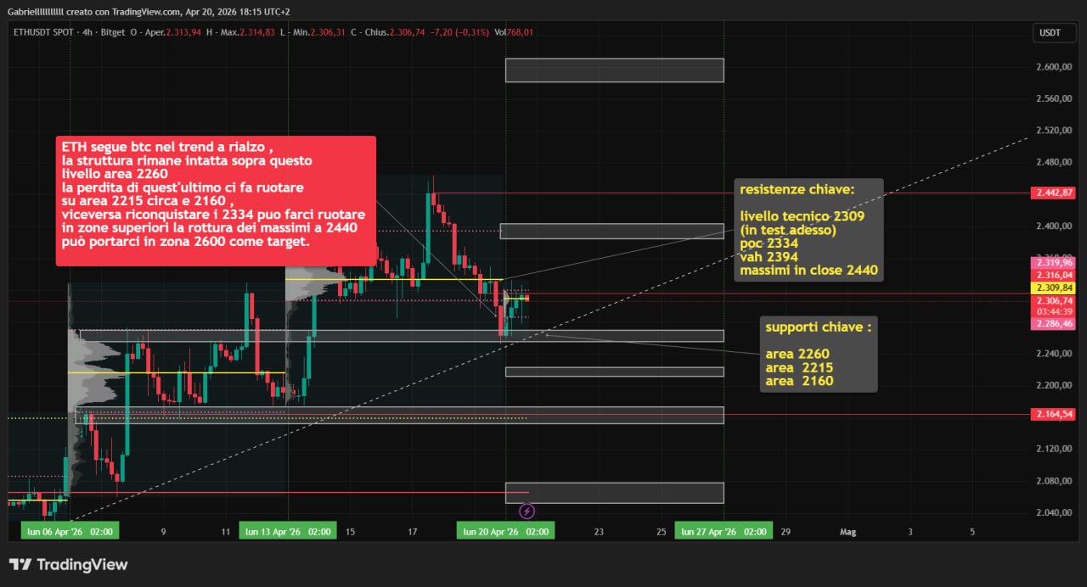Click the 2.040,00 price axis label

pyautogui.click(x=1053, y=512)
